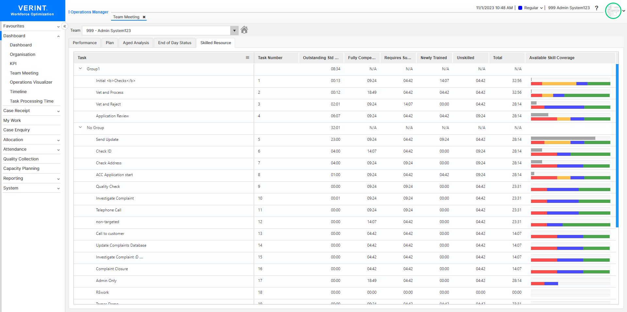
Task: Open the Regular status dropdown
Action: click(533, 8)
